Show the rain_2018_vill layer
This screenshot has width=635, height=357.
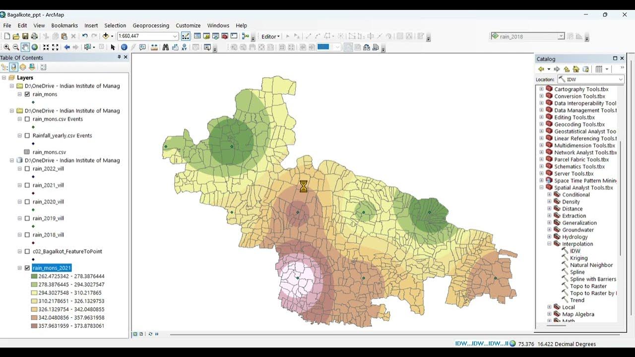click(x=27, y=235)
